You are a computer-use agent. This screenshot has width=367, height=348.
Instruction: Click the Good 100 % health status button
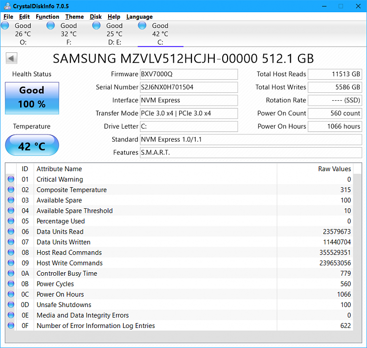[32, 98]
